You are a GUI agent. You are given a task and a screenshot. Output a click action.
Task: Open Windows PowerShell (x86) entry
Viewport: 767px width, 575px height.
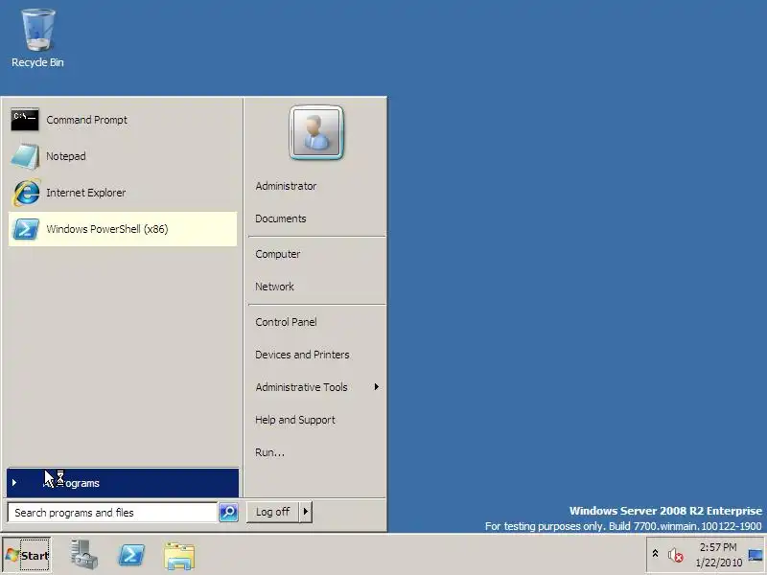point(123,229)
